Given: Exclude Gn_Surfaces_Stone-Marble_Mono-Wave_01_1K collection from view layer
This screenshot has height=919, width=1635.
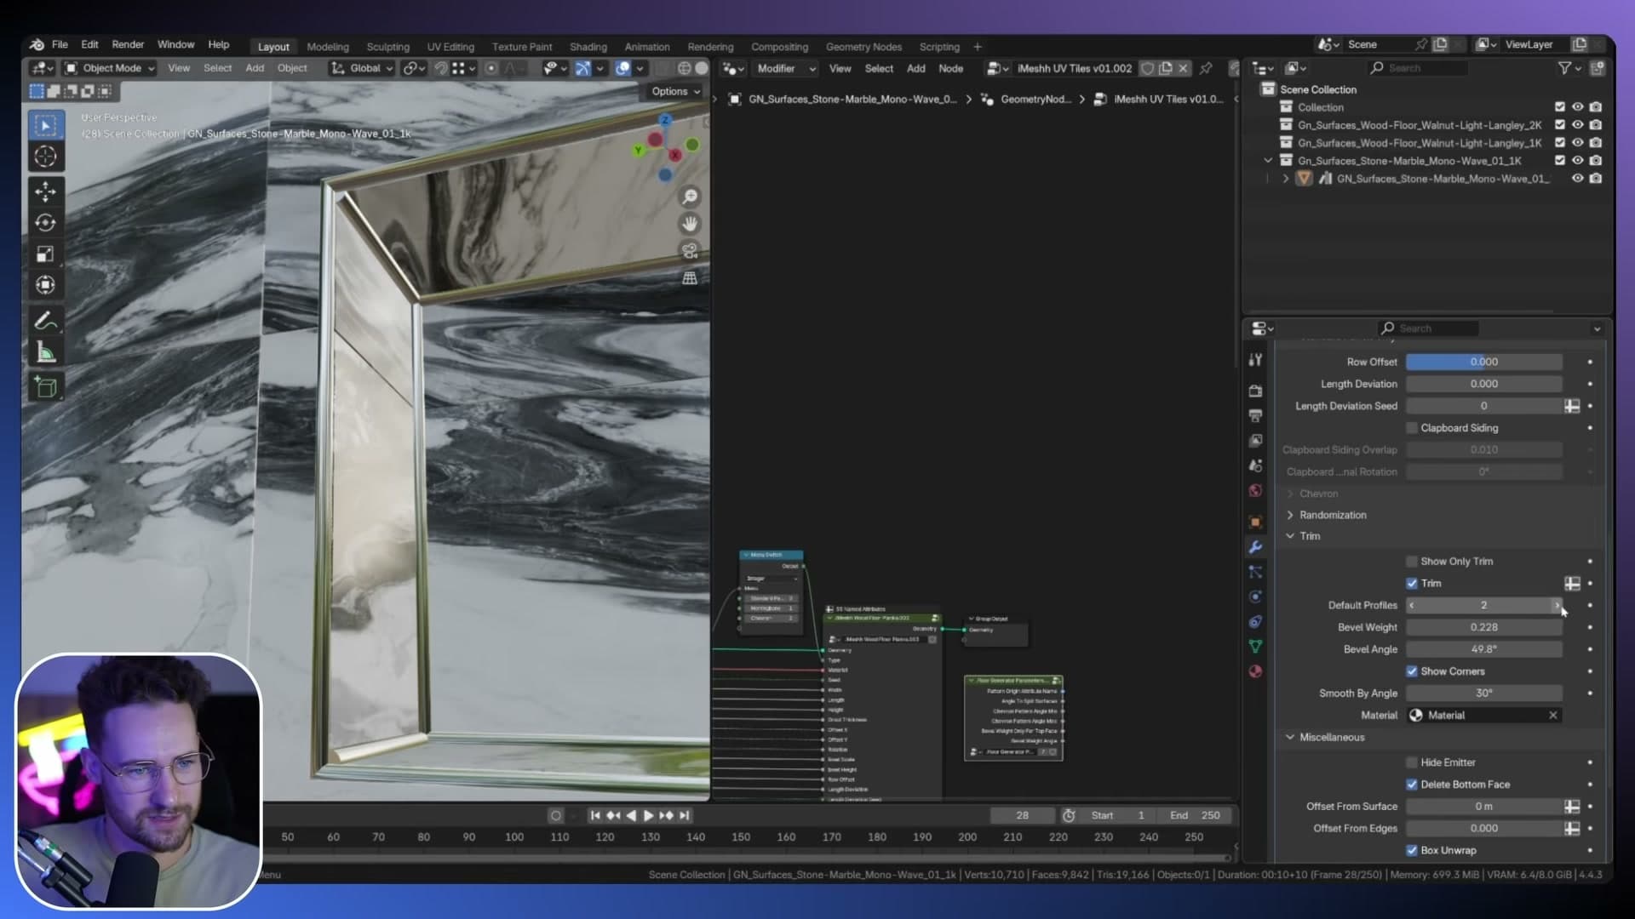Looking at the screenshot, I should click(1560, 160).
